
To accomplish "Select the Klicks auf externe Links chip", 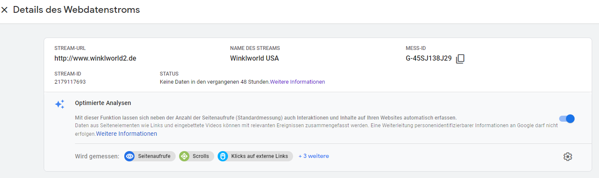I will click(x=259, y=156).
